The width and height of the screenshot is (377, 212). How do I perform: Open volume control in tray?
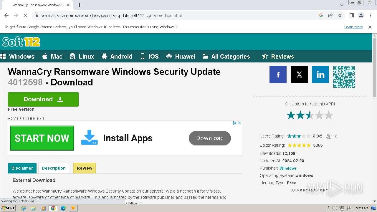pyautogui.click(x=335, y=208)
